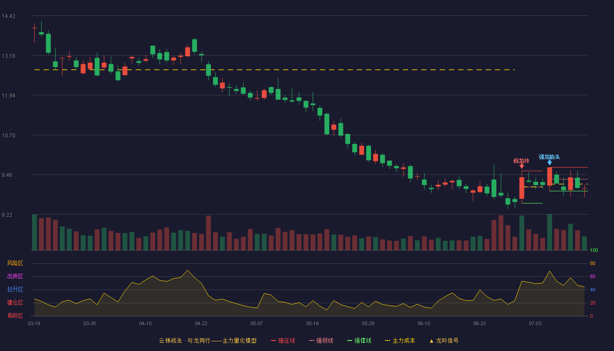The width and height of the screenshot is (614, 351).
Task: Select the 出货区 zone label
Action: coord(15,276)
